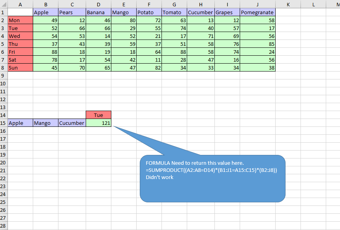Click the Pears column header cell
The height and width of the screenshot is (230, 340).
tap(72, 12)
